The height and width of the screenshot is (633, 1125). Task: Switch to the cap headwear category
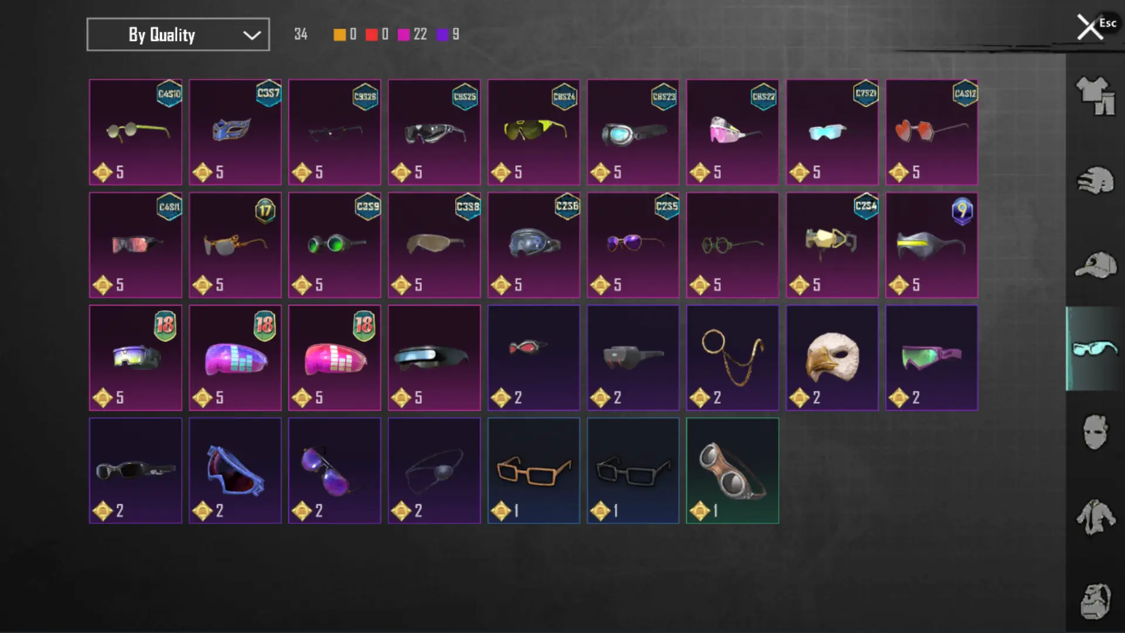click(x=1095, y=265)
